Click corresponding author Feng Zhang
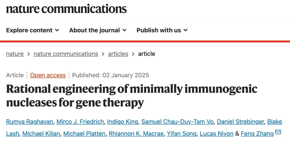290x144 pixels. click(x=257, y=134)
